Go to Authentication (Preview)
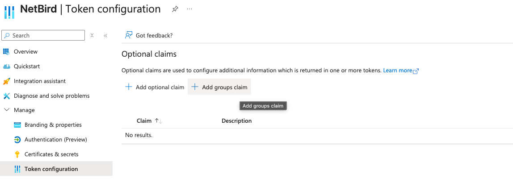 click(x=56, y=139)
